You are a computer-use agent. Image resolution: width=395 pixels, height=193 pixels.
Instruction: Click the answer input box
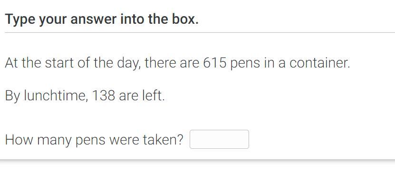pyautogui.click(x=219, y=139)
